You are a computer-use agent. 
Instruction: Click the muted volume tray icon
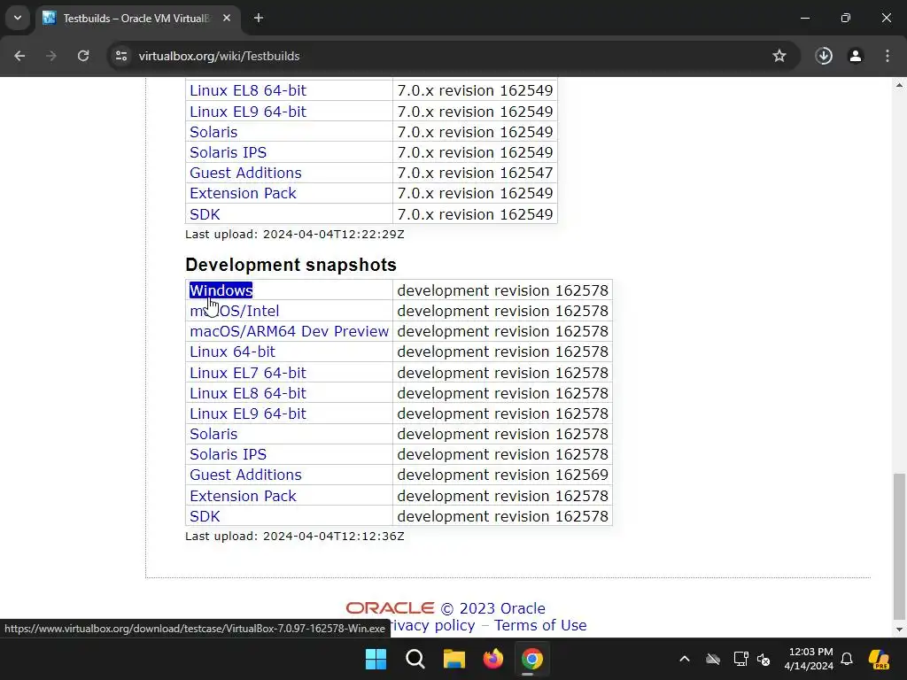(x=764, y=659)
